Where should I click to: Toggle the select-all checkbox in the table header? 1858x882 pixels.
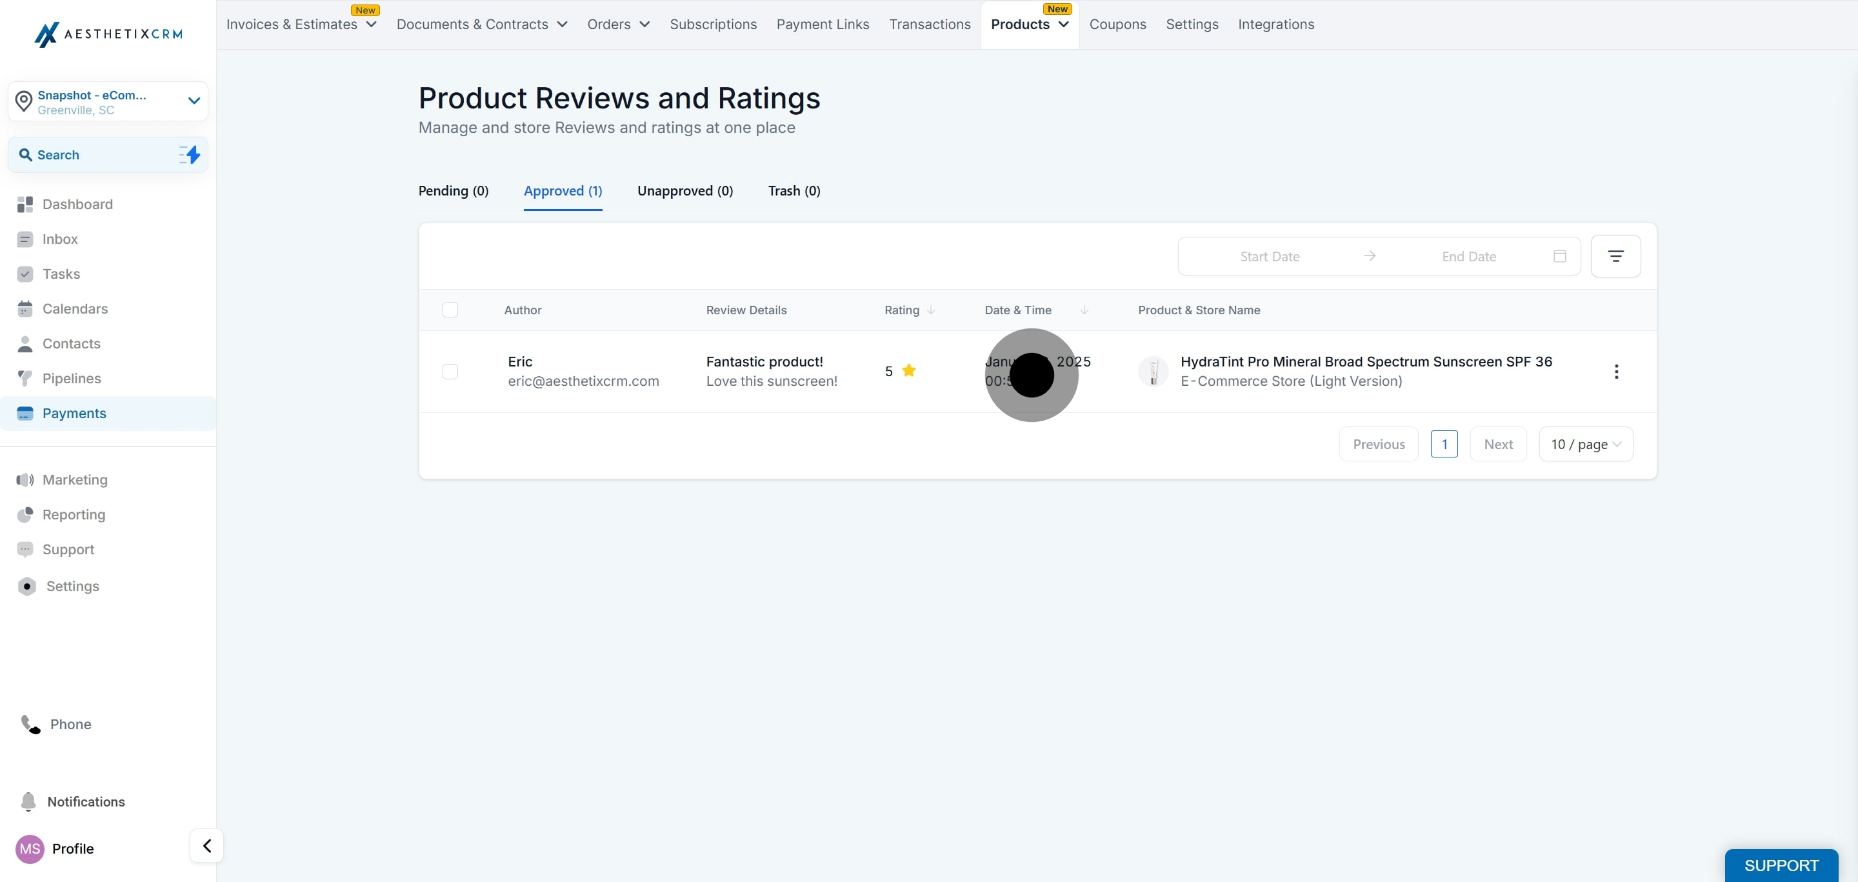[450, 310]
